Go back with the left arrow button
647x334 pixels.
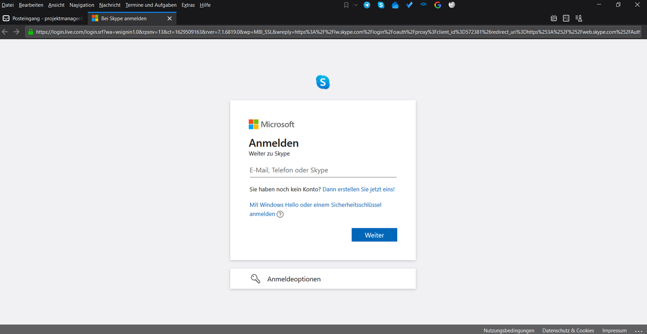pyautogui.click(x=5, y=32)
